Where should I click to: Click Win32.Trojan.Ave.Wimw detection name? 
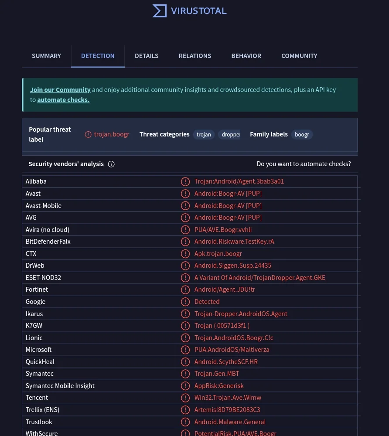pos(228,398)
